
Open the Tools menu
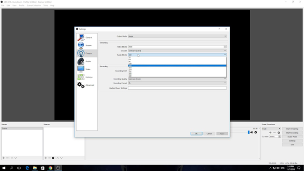point(45,6)
